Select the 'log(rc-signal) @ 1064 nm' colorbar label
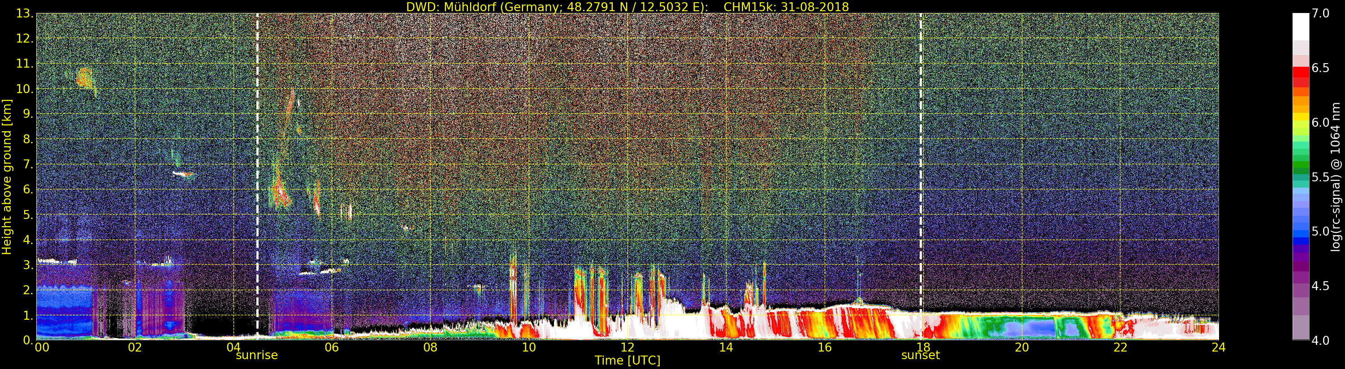This screenshot has width=1345, height=369. [x=1336, y=176]
